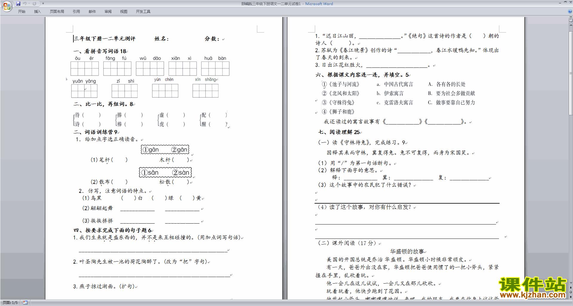Viewport: 573px width, 306px height.
Task: Restore down the Word window
Action: [565, 2]
